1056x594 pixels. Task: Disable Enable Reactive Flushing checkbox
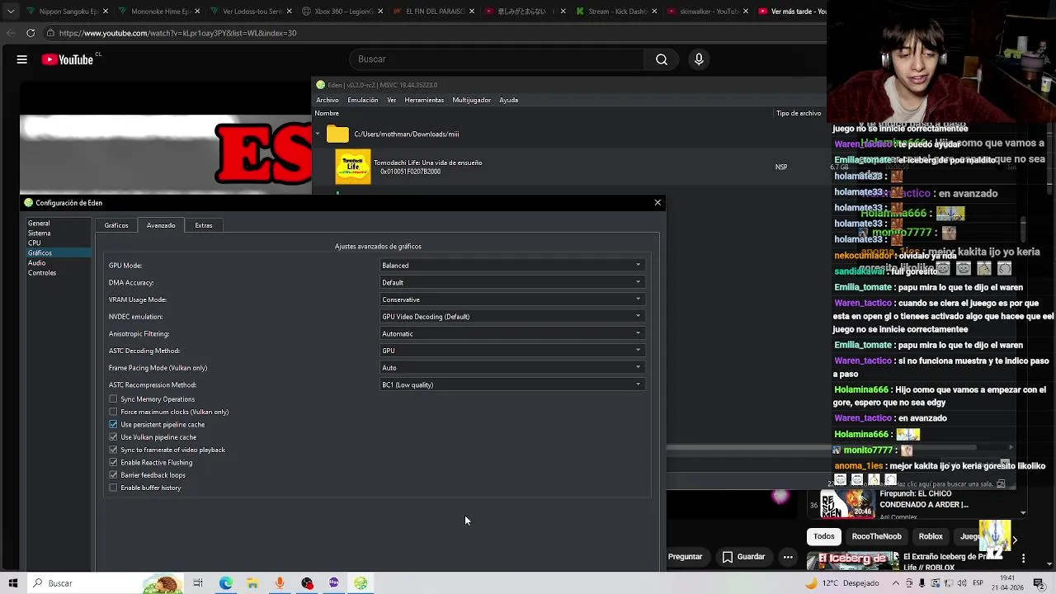tap(113, 463)
